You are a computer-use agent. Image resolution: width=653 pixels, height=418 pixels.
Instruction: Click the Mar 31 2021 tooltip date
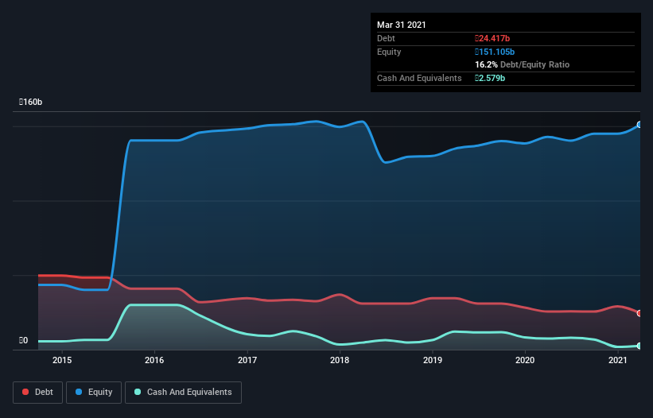point(402,25)
